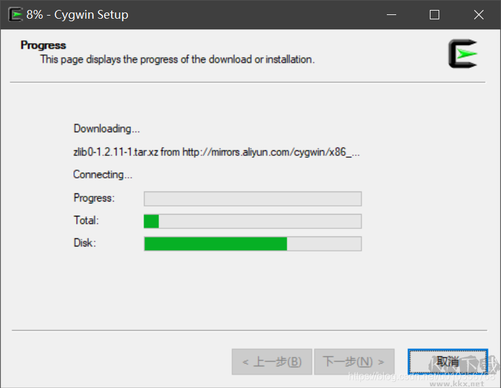Image resolution: width=501 pixels, height=388 pixels.
Task: Click the disabled 上一步(B) Back button
Action: click(271, 362)
